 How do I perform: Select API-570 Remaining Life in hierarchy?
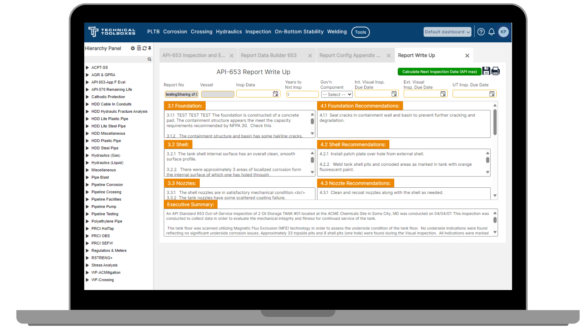coord(112,90)
